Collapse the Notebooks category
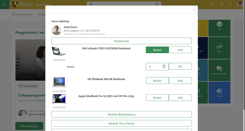Screen dimensions: 245x131 (x=121, y=41)
